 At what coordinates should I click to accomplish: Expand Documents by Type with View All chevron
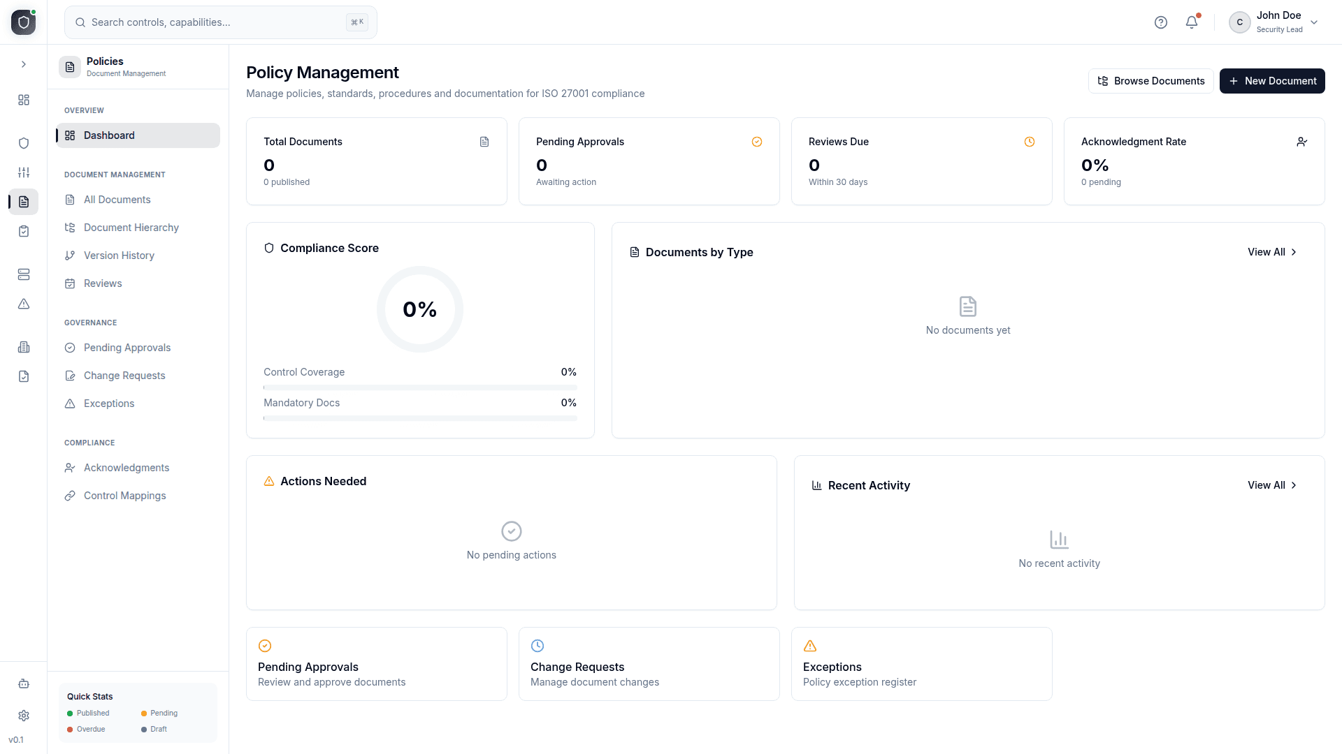1271,252
